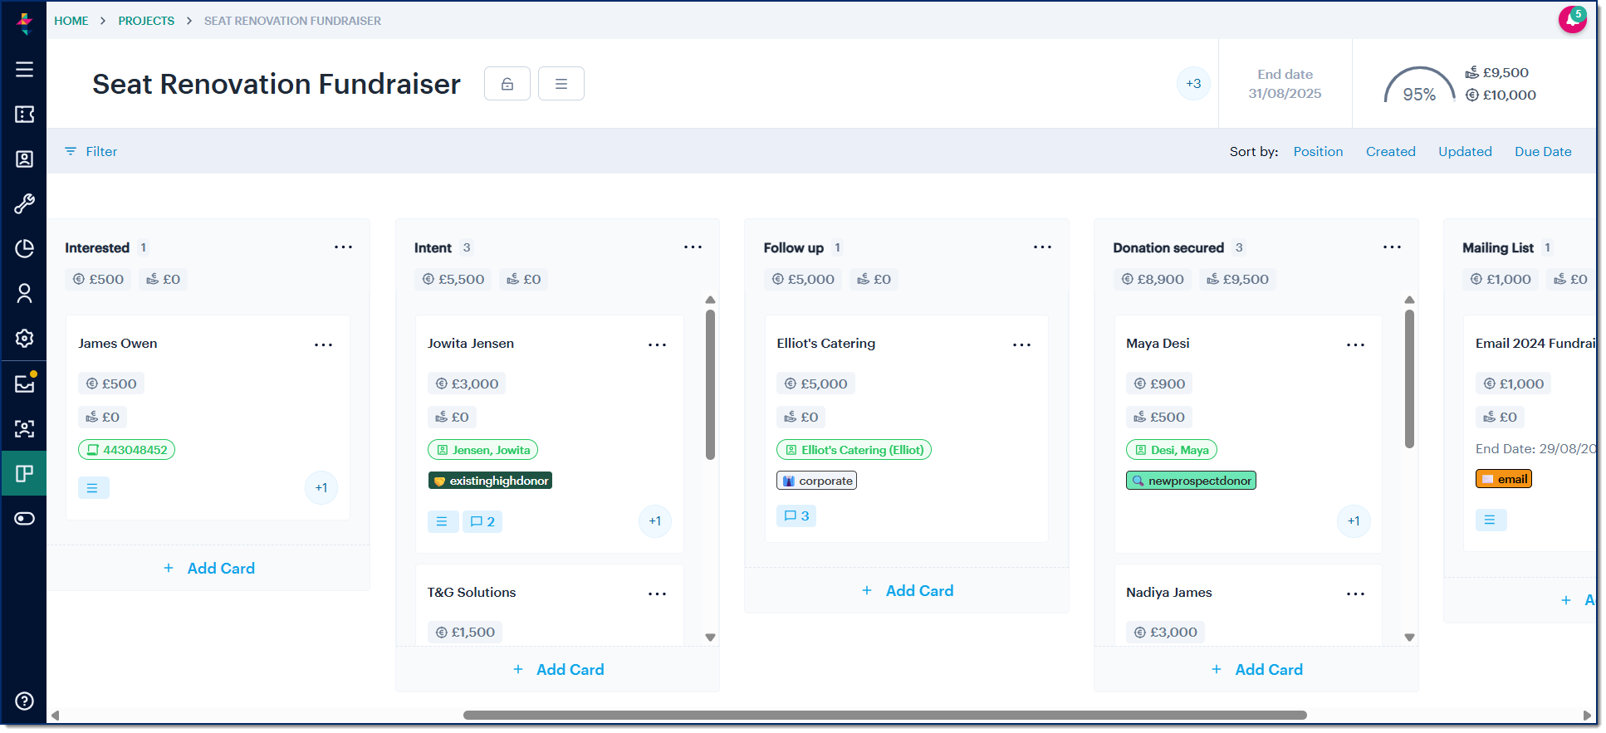The height and width of the screenshot is (733, 1606).
Task: Open Intent column options menu
Action: 693,247
